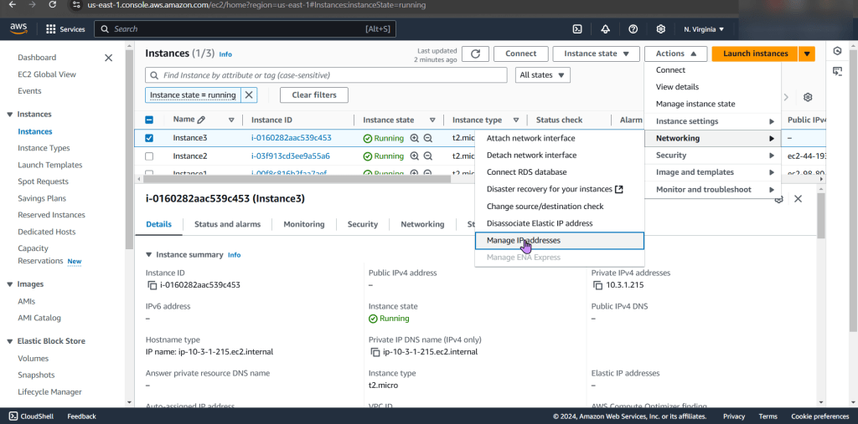Viewport: 858px width, 424px height.
Task: Toggle the select-all instances header checkbox
Action: 149,120
